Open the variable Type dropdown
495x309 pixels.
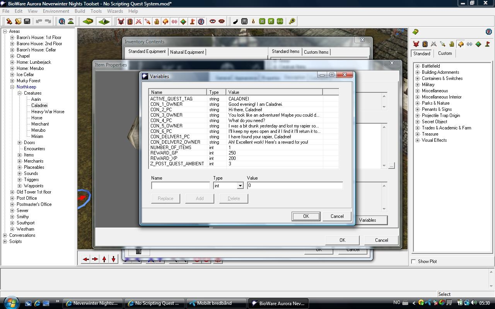pos(240,186)
